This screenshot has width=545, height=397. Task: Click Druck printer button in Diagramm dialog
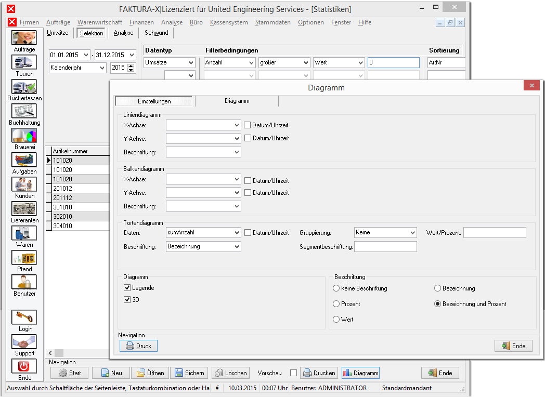click(x=139, y=346)
